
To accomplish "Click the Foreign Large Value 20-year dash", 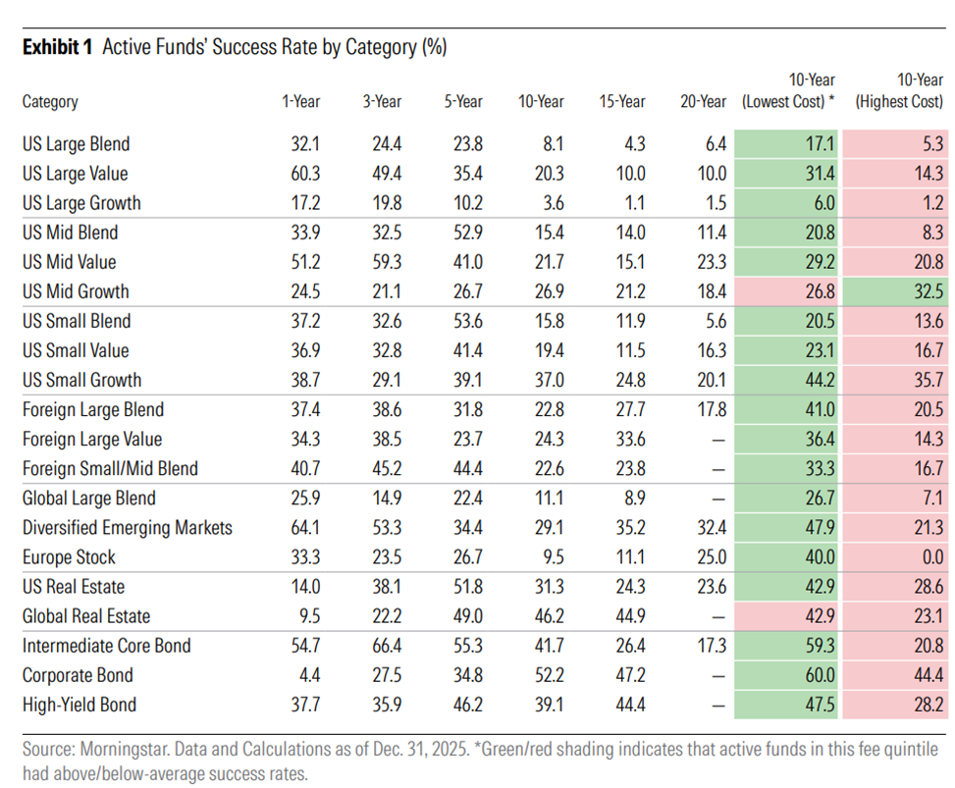I will click(x=718, y=440).
